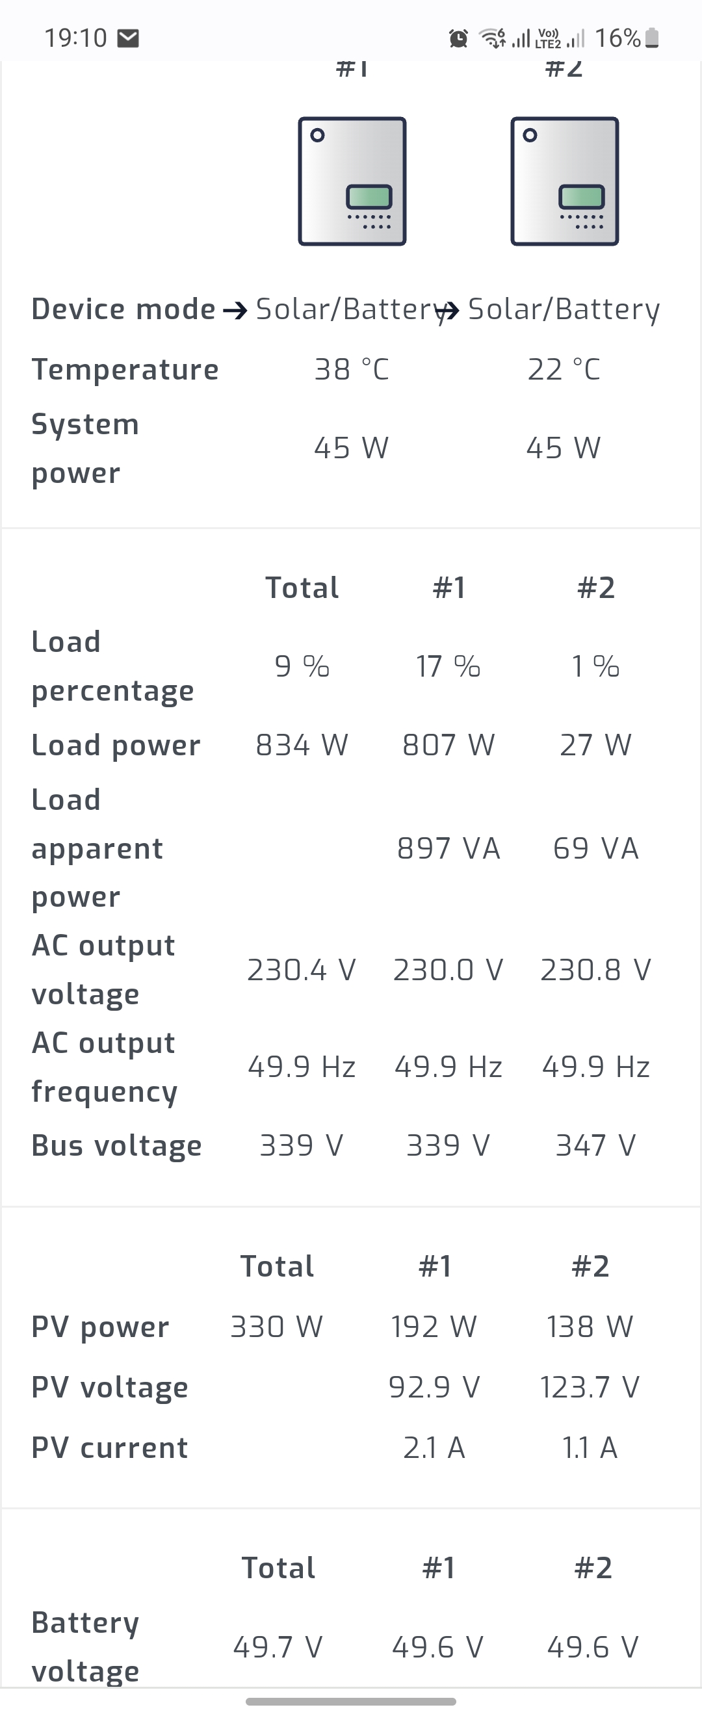
Task: Tap the 834 W total load power value
Action: 302,746
